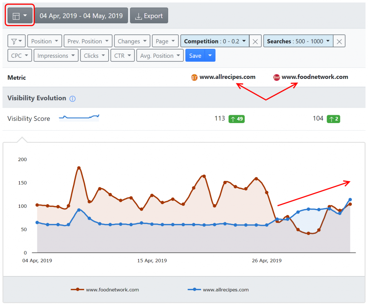The width and height of the screenshot is (368, 305).
Task: Edit the Searches 500 - 1000 filter
Action: click(x=298, y=41)
